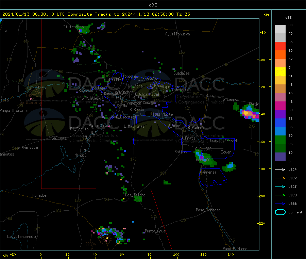Select the red 60-65 dBZ color swatch

click(280, 46)
